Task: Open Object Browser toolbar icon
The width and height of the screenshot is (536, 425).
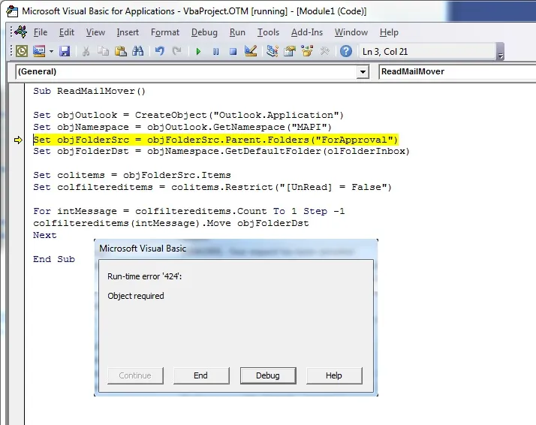Action: [x=307, y=51]
